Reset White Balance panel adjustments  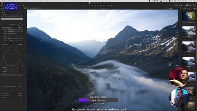19,36
